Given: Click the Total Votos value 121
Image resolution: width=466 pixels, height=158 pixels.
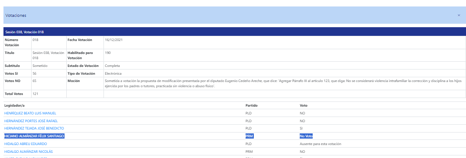Looking at the screenshot, I should [36, 94].
